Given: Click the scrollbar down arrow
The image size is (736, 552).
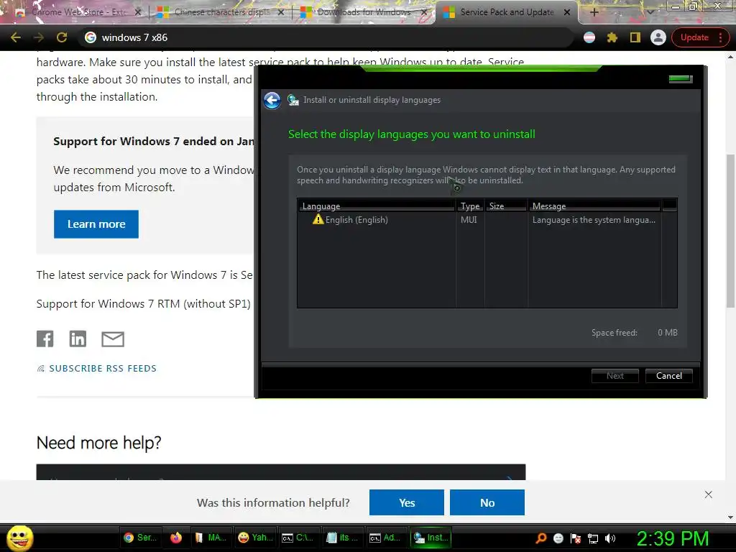Looking at the screenshot, I should tap(730, 517).
